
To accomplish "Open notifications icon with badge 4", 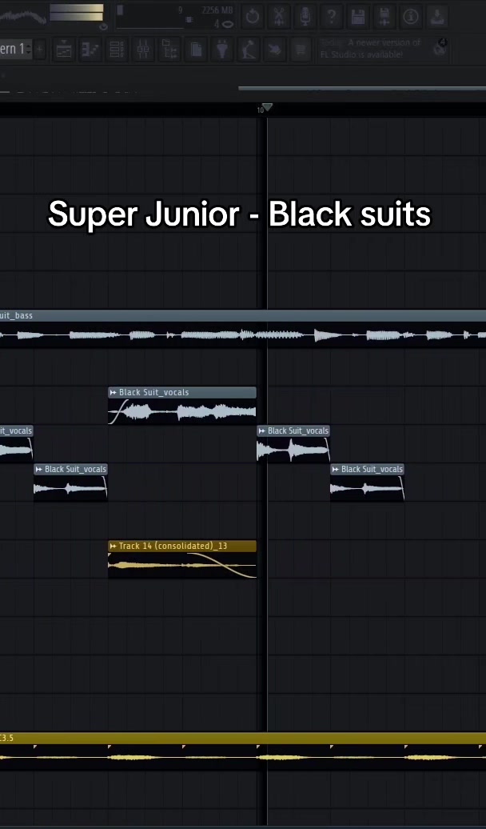I will point(440,47).
